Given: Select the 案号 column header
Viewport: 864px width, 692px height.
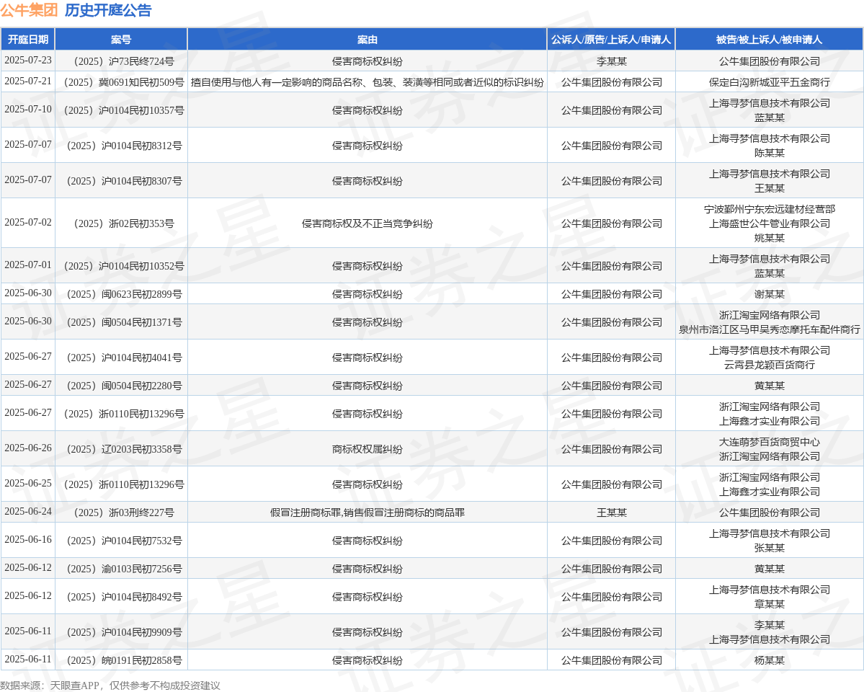Looking at the screenshot, I should pyautogui.click(x=121, y=40).
